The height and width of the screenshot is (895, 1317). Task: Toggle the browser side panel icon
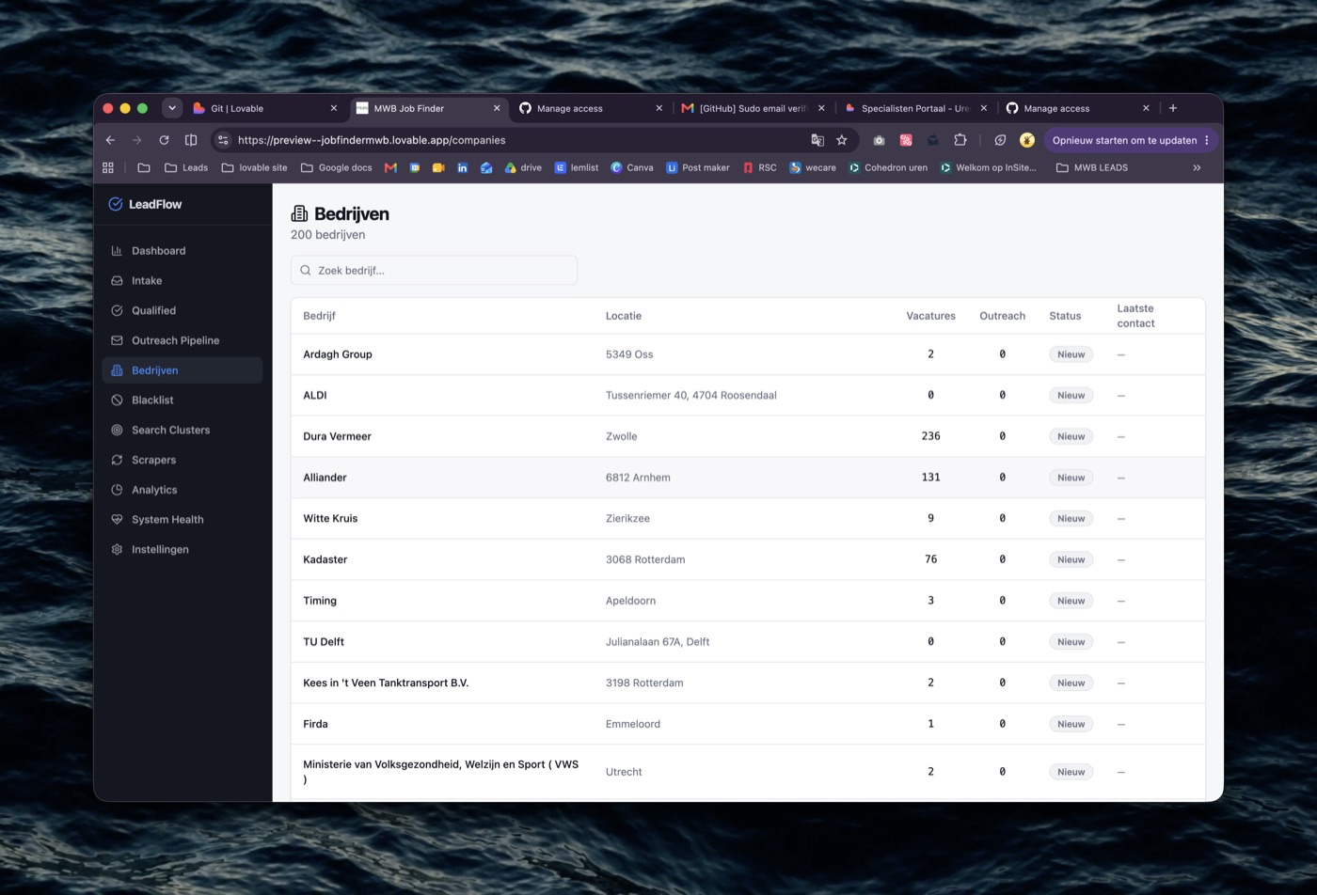[x=191, y=140]
